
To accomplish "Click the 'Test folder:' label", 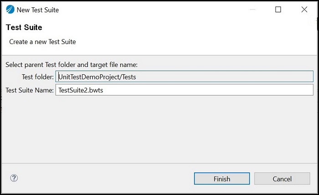I will coord(38,77).
